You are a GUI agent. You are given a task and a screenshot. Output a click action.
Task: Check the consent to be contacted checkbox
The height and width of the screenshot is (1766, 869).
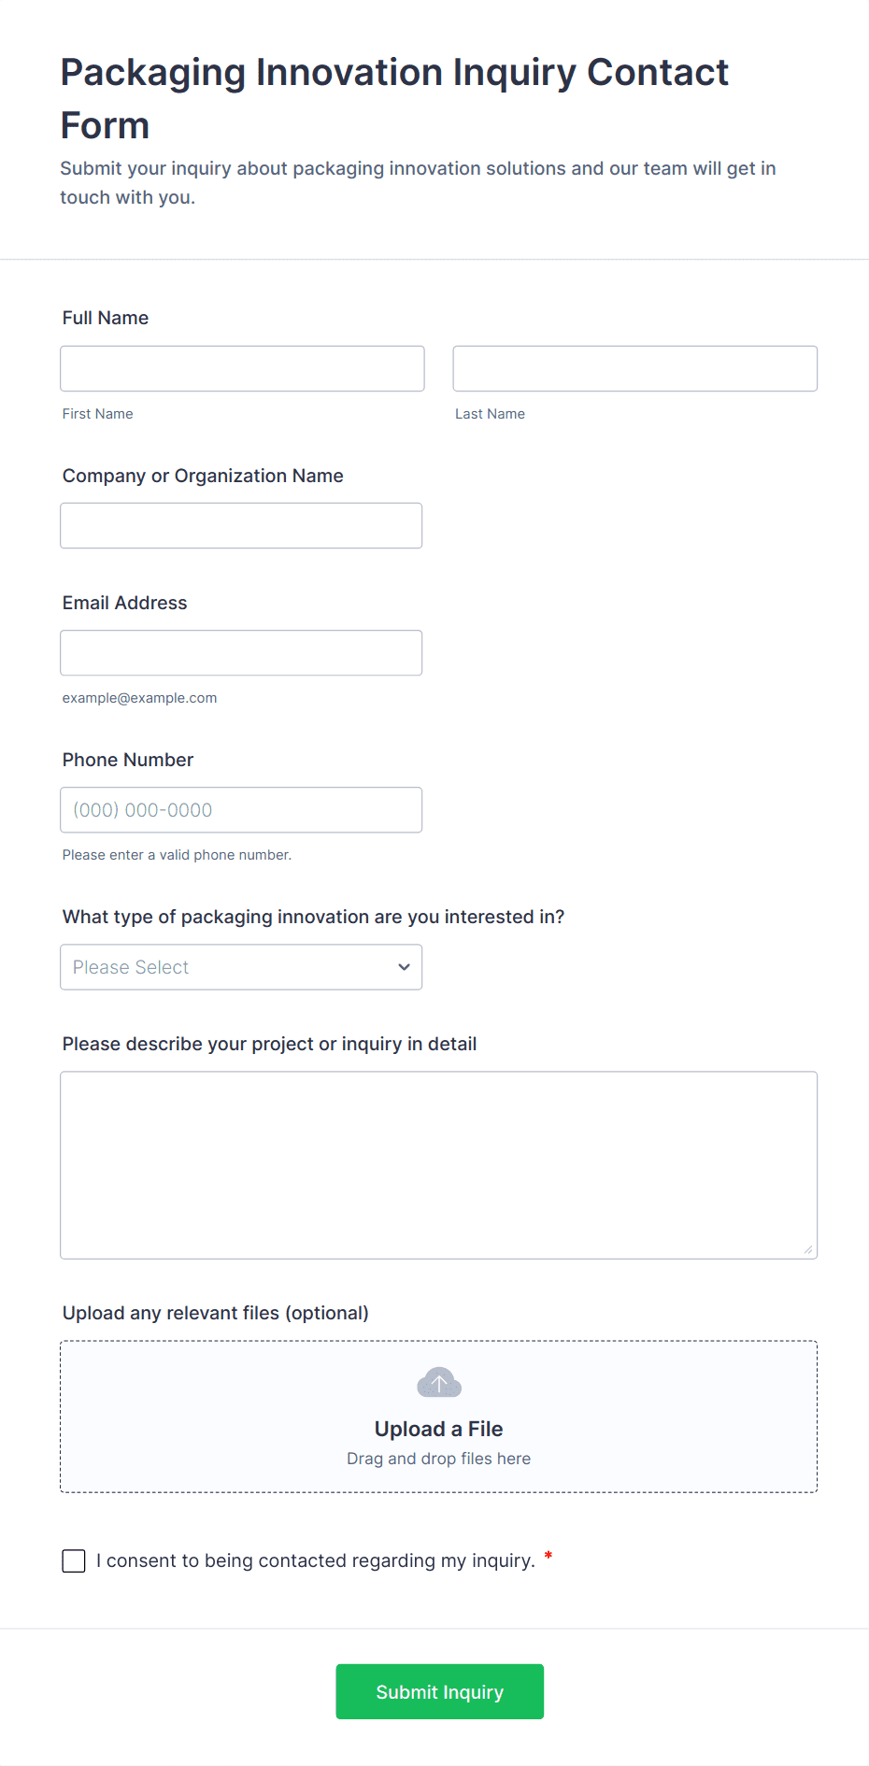(74, 1560)
